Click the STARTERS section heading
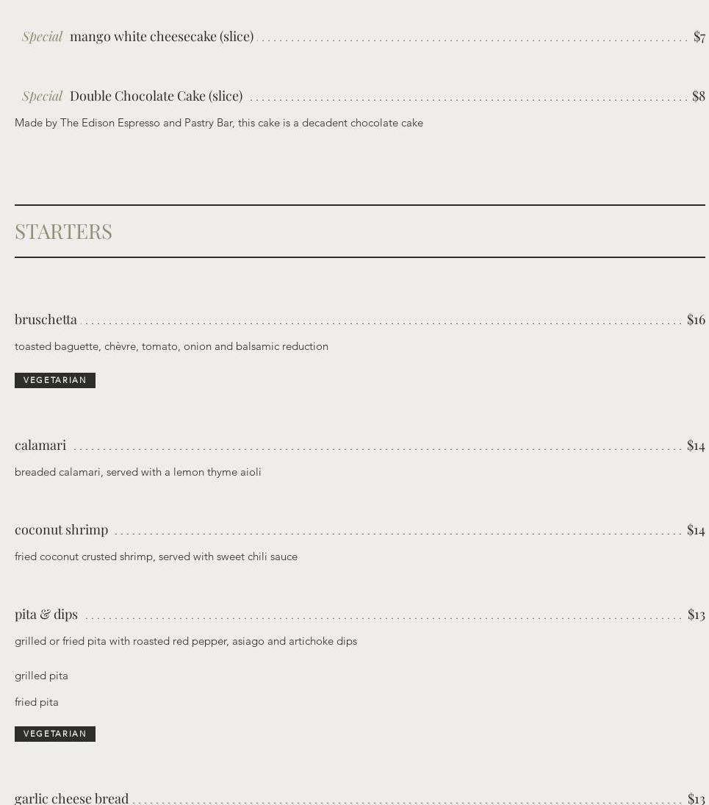 [63, 231]
